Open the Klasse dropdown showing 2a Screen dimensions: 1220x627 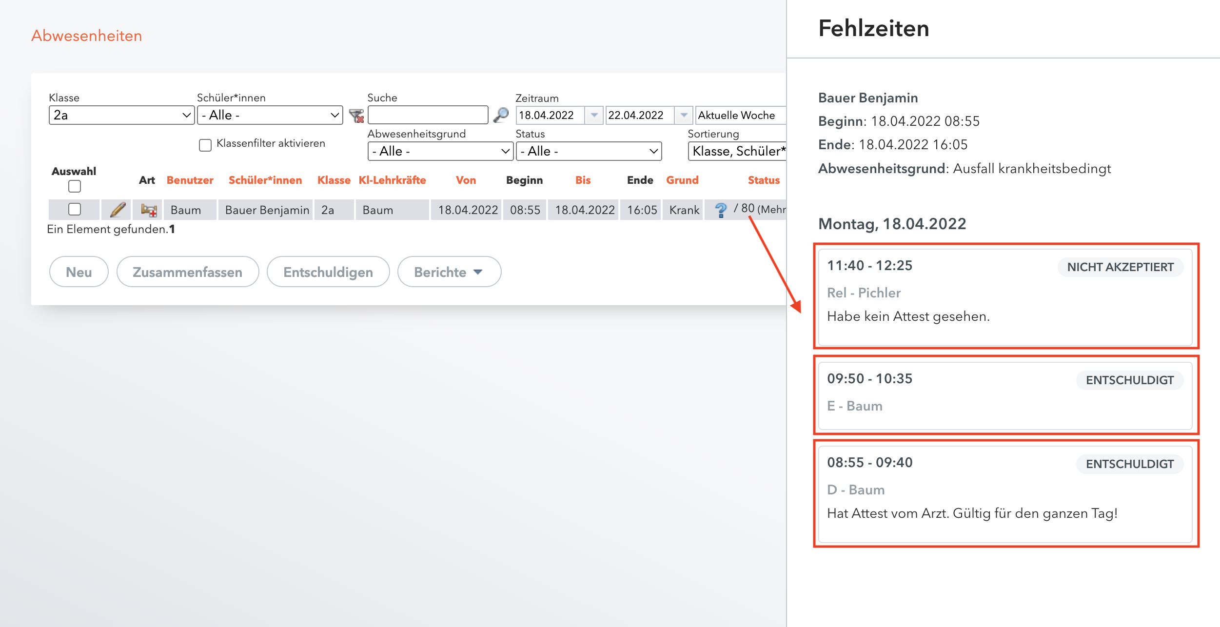(x=121, y=115)
